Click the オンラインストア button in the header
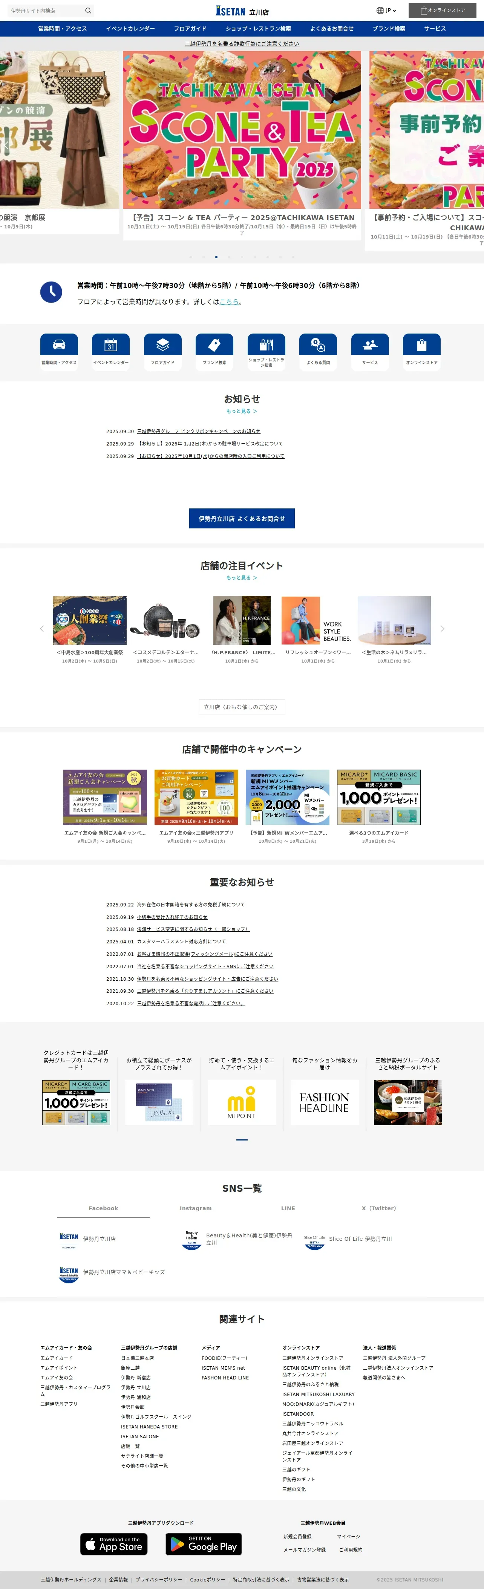Screen dimensions: 484x1589 click(x=442, y=11)
